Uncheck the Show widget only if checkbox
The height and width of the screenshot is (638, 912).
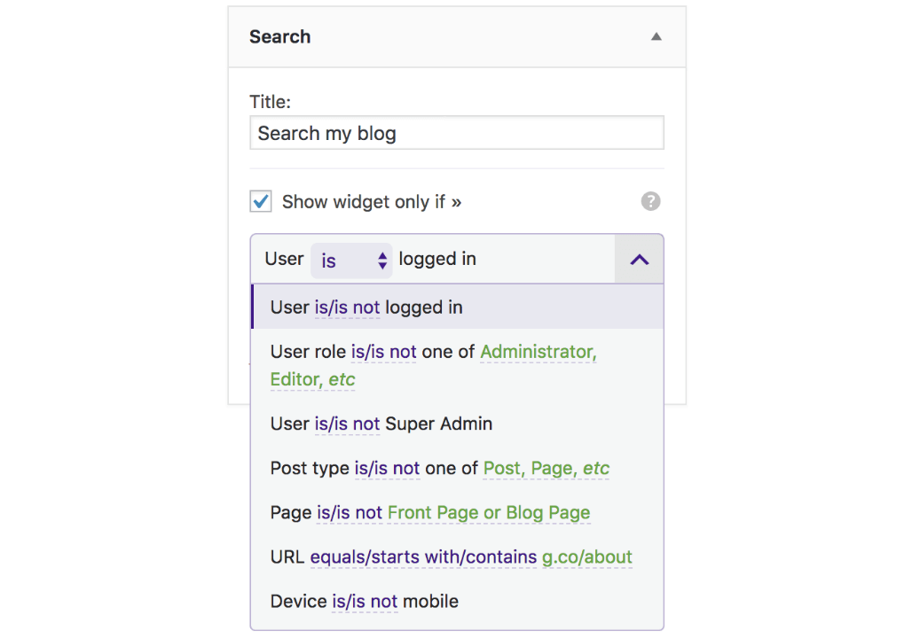tap(261, 201)
